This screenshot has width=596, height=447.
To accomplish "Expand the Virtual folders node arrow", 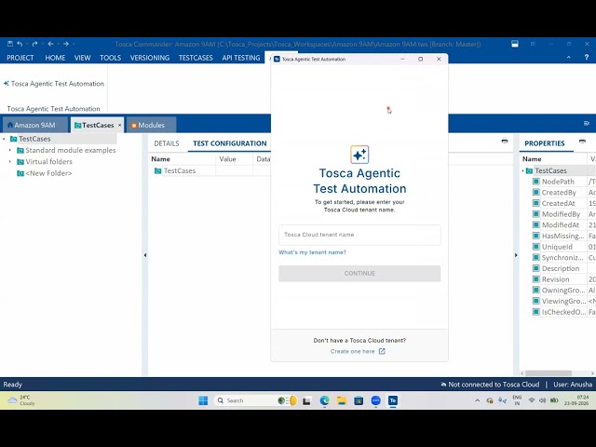I will coord(10,161).
